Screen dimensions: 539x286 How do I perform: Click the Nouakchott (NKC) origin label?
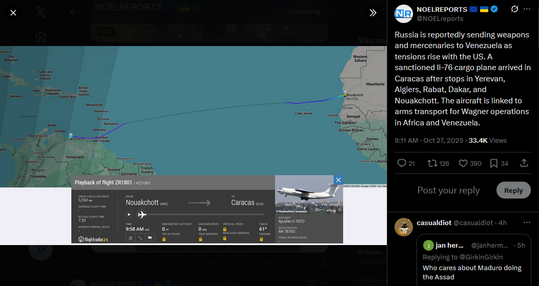tap(147, 203)
